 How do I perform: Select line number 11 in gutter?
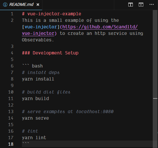click(x=11, y=98)
